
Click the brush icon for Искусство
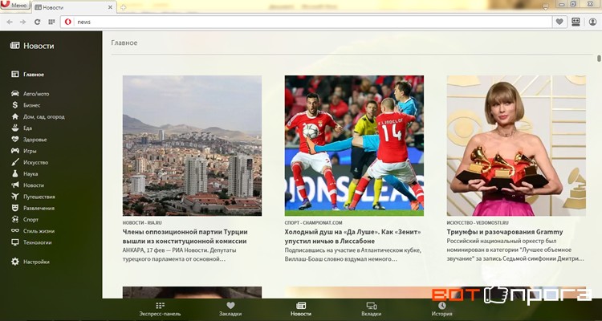coord(15,162)
